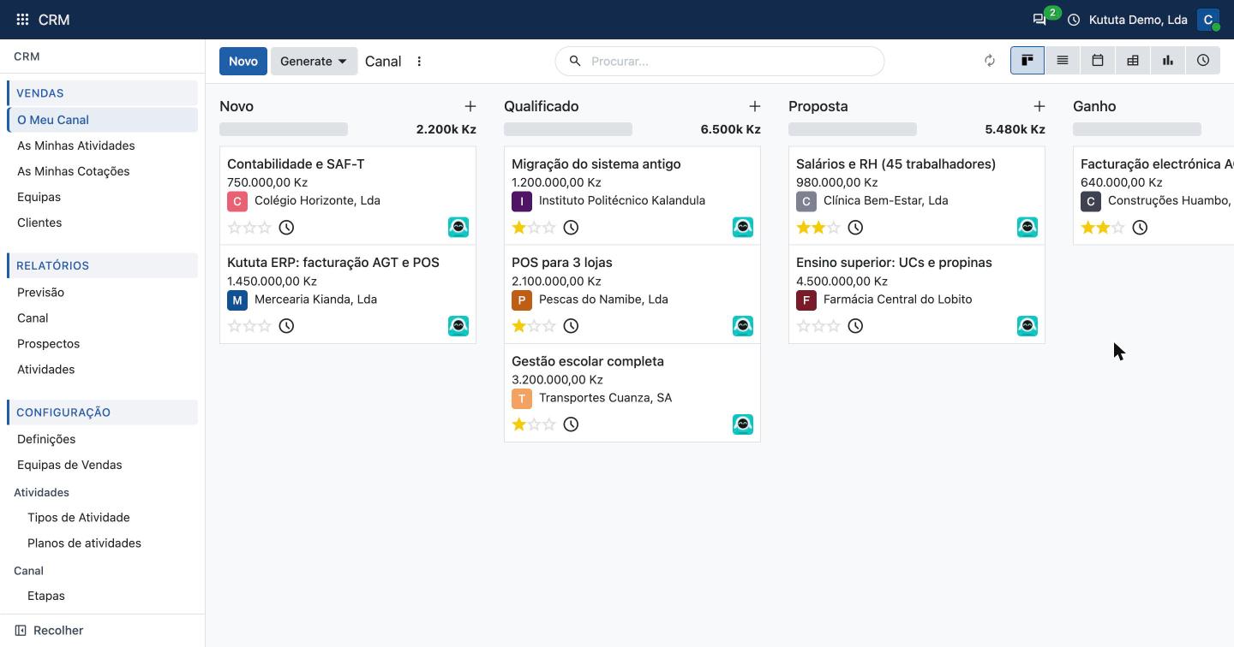This screenshot has height=647, width=1234.
Task: Open the activities clock in top bar
Action: click(x=1074, y=20)
